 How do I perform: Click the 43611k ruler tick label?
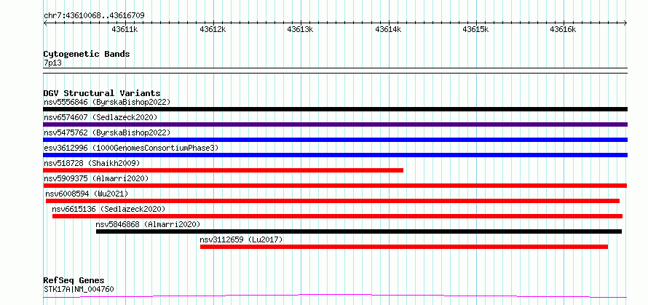[x=125, y=30]
